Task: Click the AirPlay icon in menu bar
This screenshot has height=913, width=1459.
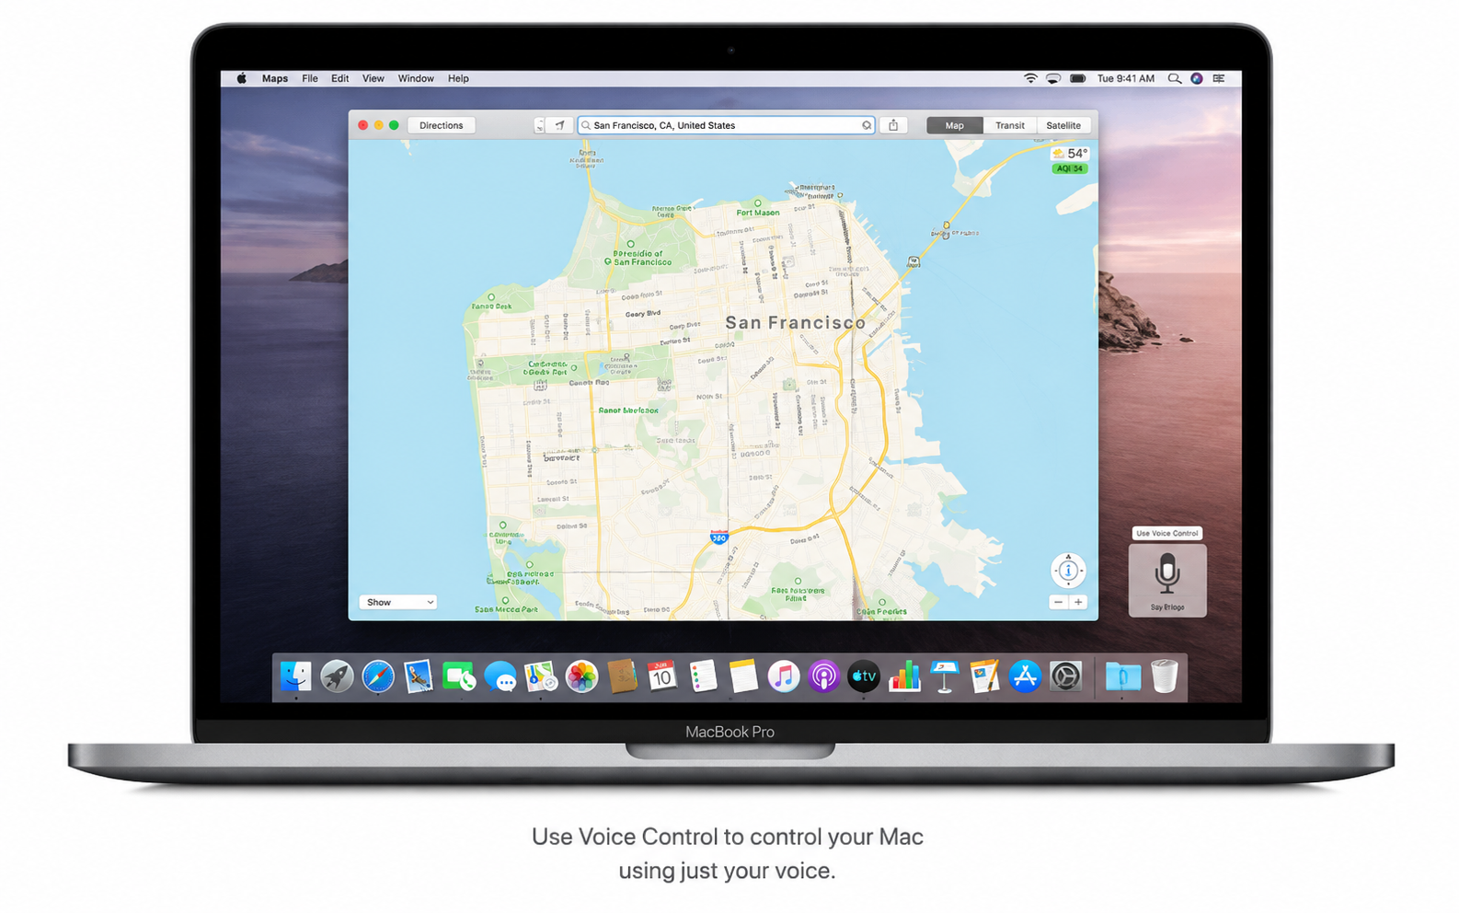Action: 1053,79
